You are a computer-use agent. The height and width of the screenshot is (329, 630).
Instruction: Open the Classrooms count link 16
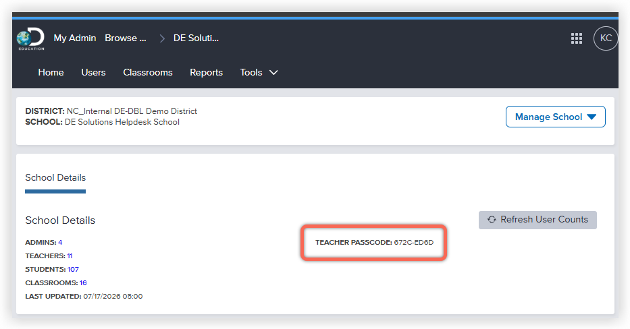tap(83, 283)
